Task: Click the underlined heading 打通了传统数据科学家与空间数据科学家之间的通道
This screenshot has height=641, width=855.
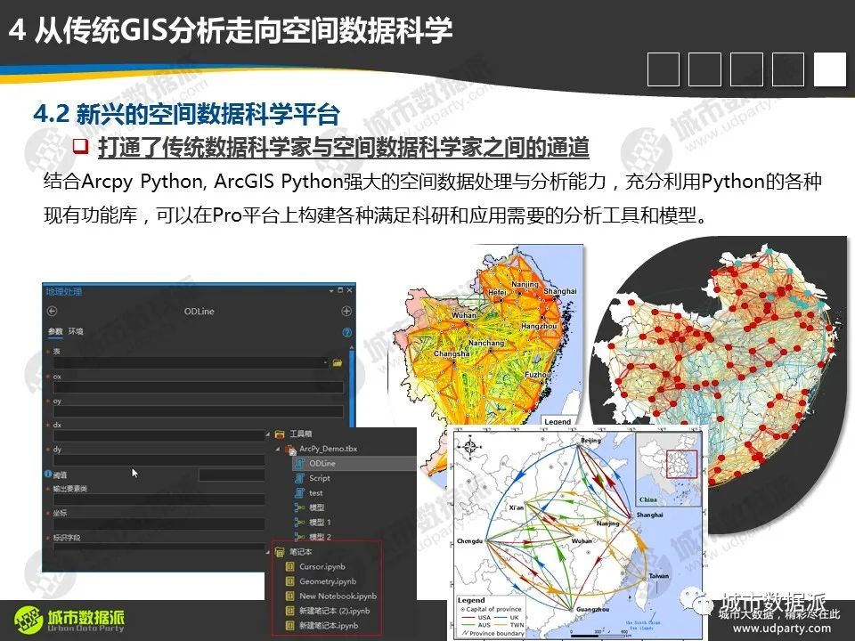Action: (344, 148)
